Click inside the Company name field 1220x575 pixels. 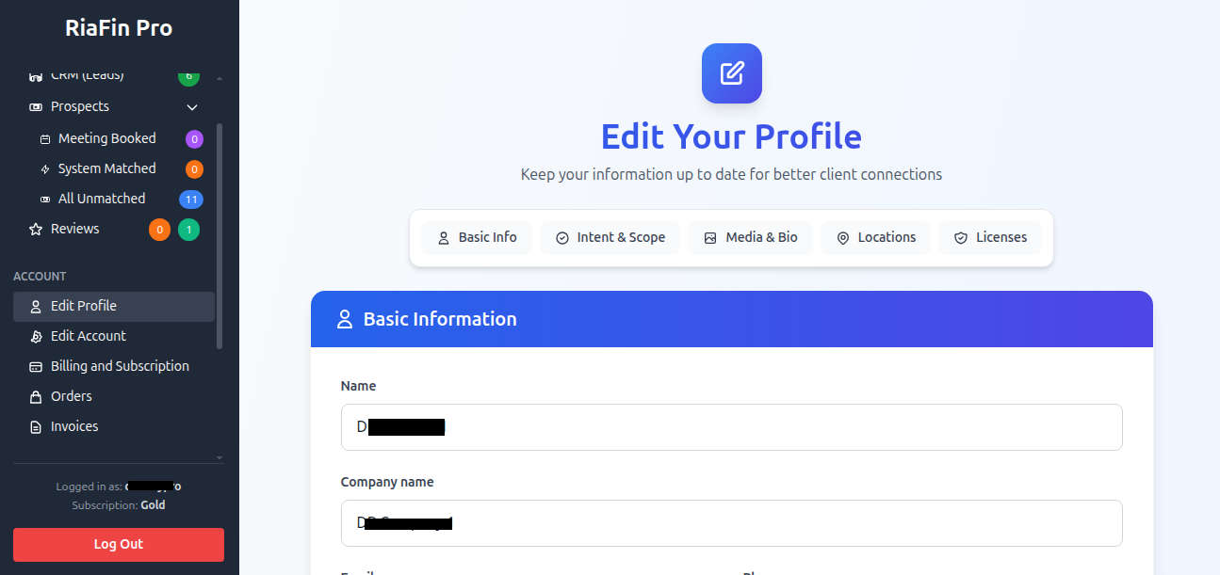tap(731, 523)
